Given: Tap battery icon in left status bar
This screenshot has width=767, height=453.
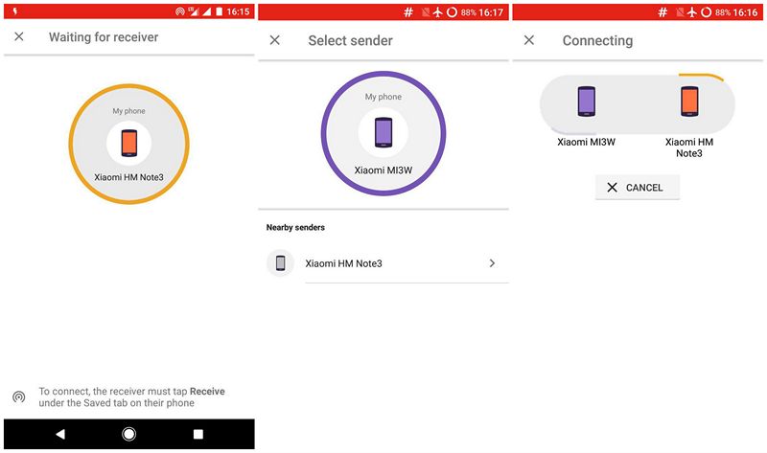Looking at the screenshot, I should [220, 11].
